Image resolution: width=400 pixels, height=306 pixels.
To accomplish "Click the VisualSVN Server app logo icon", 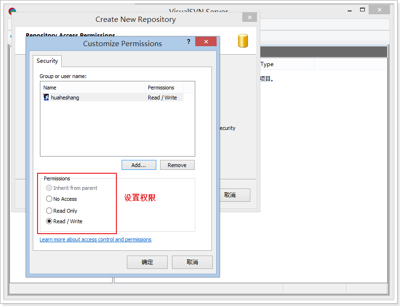I will click(12, 11).
